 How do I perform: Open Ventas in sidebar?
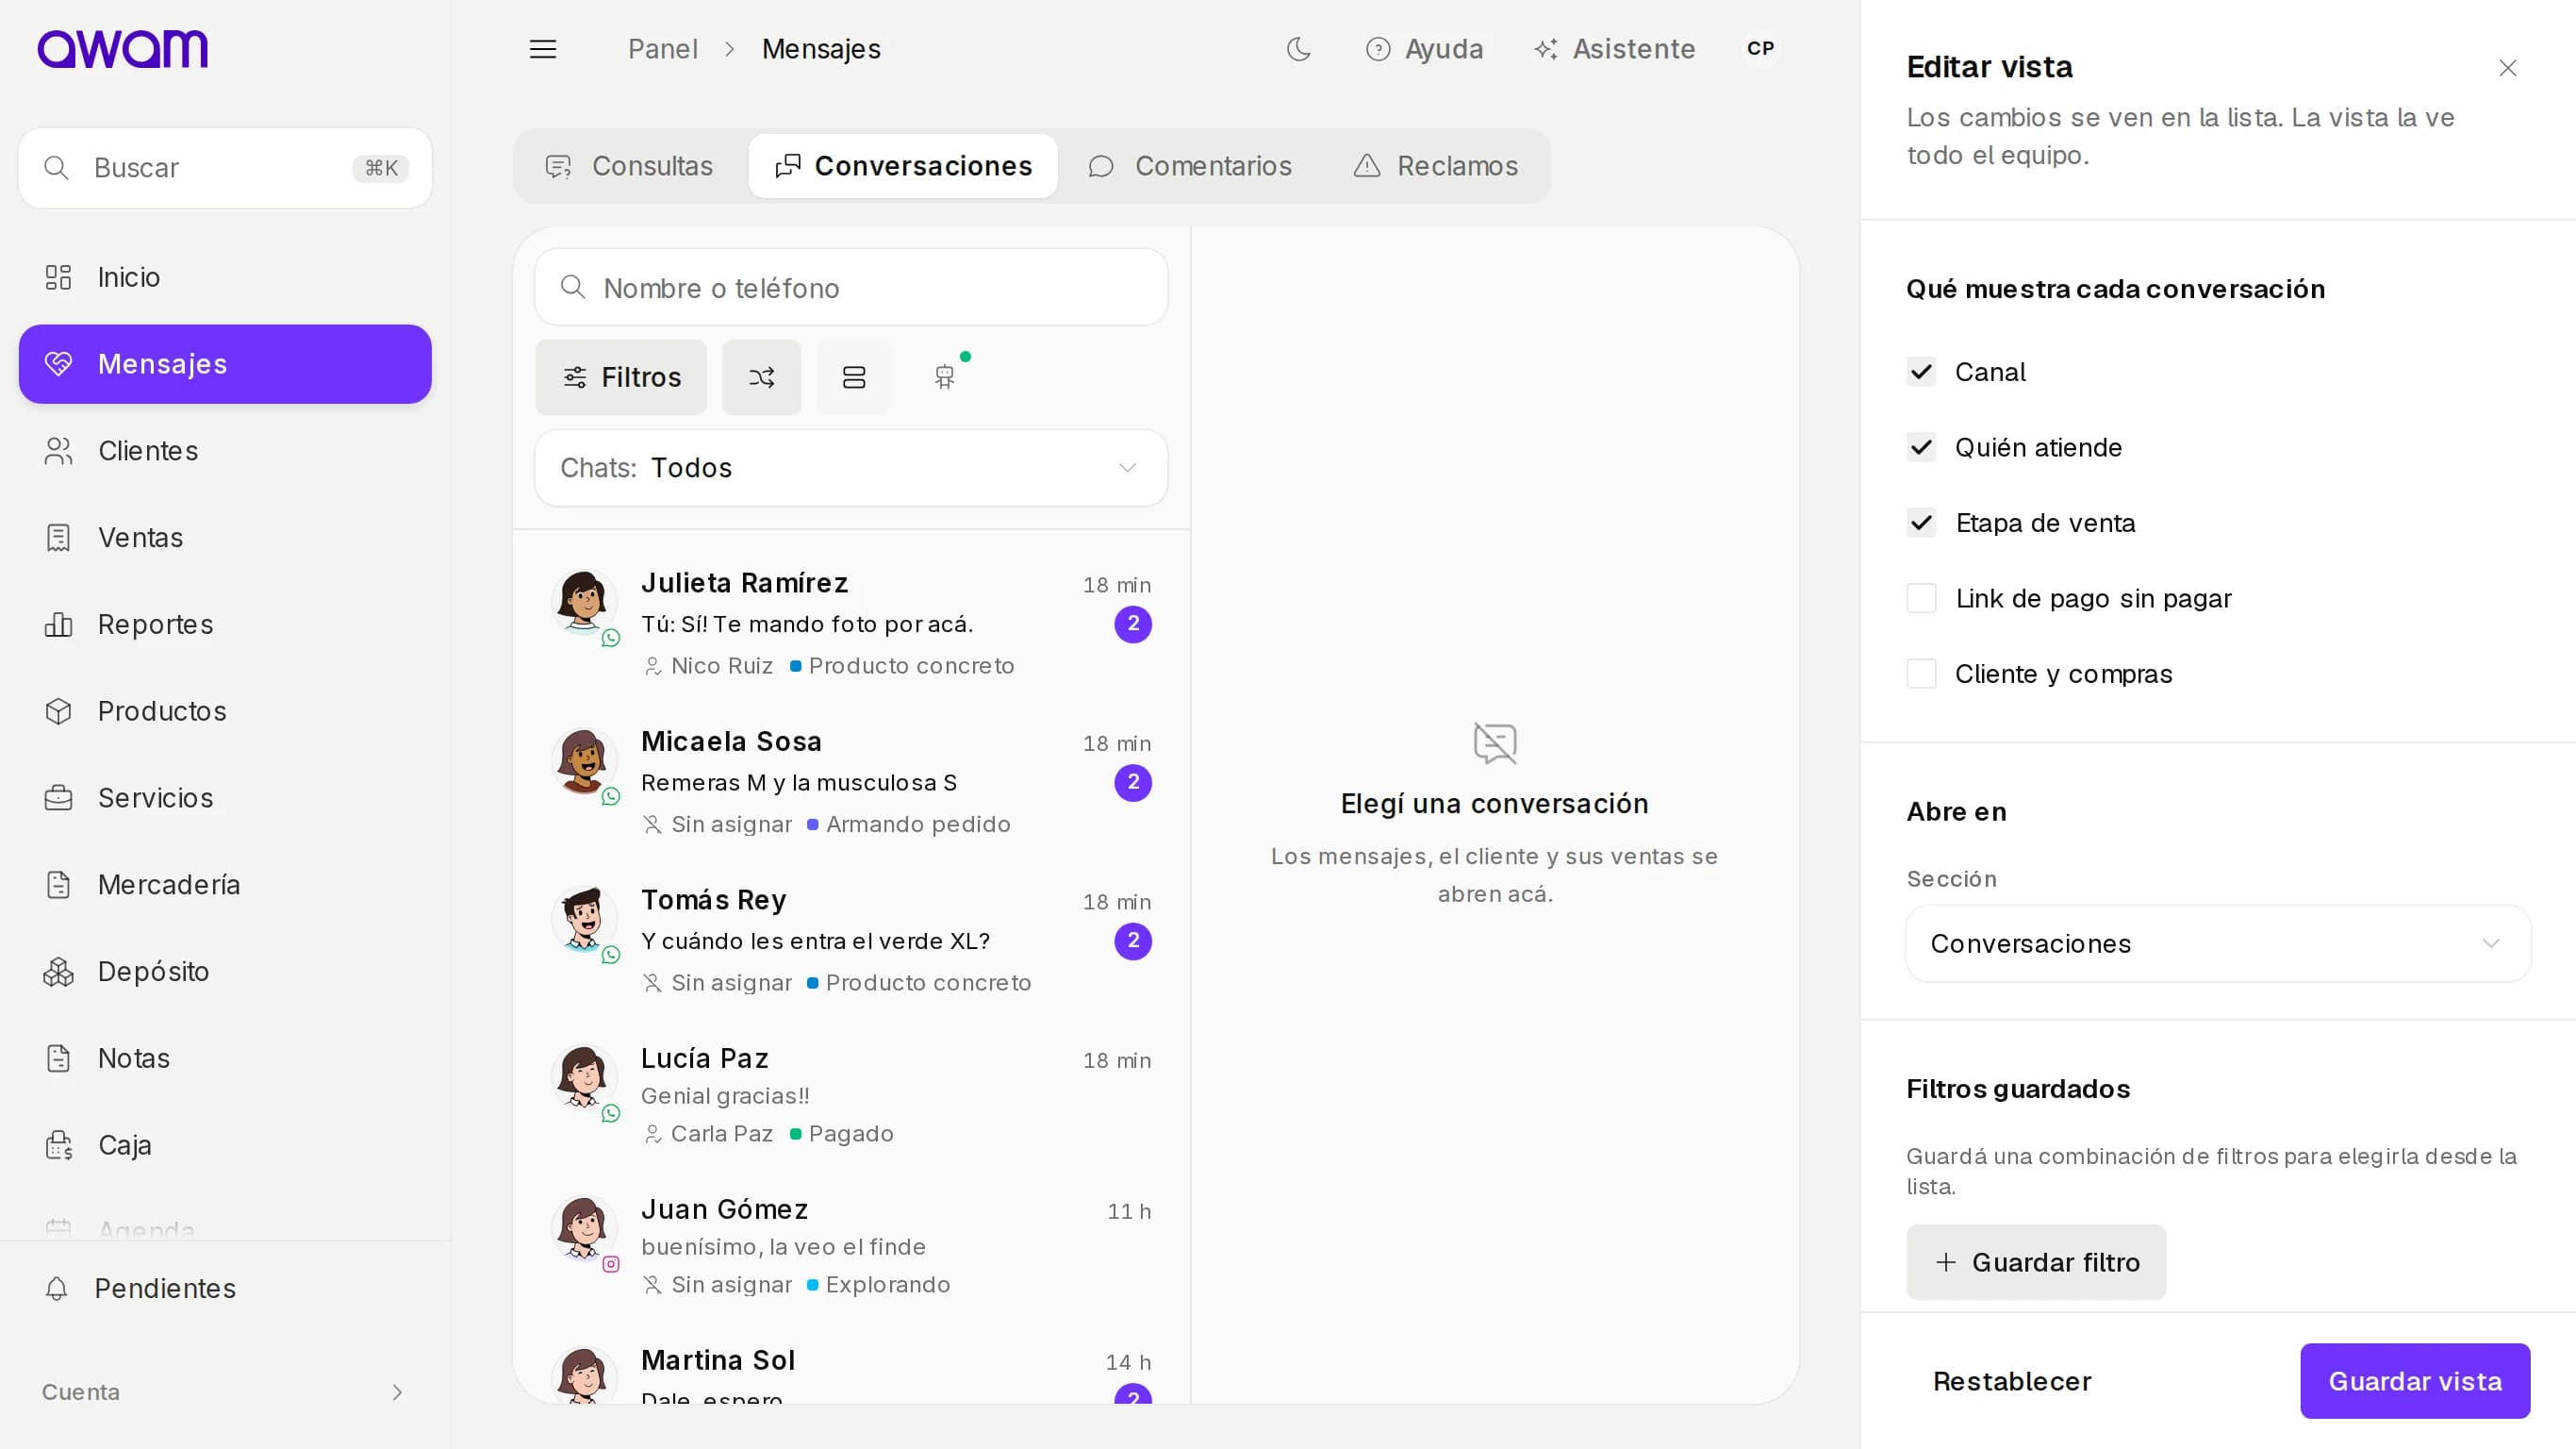(x=225, y=538)
